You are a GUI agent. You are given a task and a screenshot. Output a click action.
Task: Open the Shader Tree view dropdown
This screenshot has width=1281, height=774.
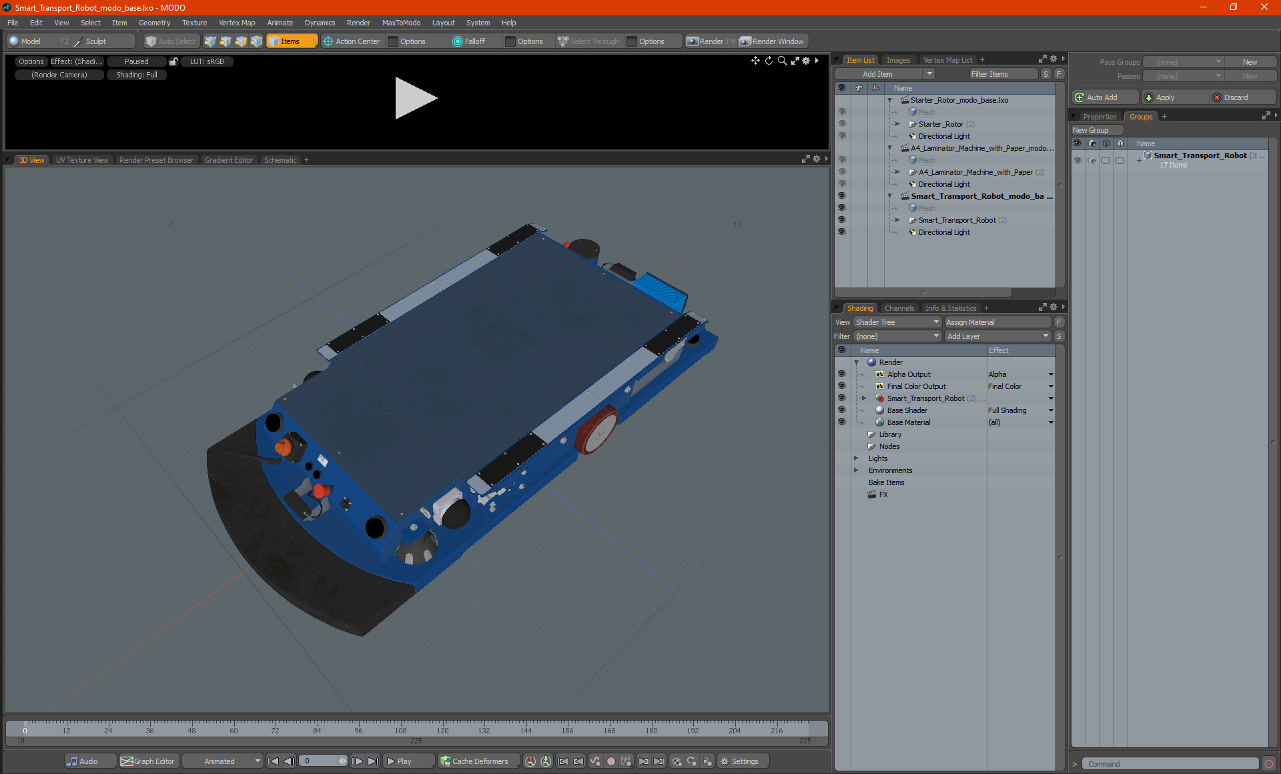897,322
